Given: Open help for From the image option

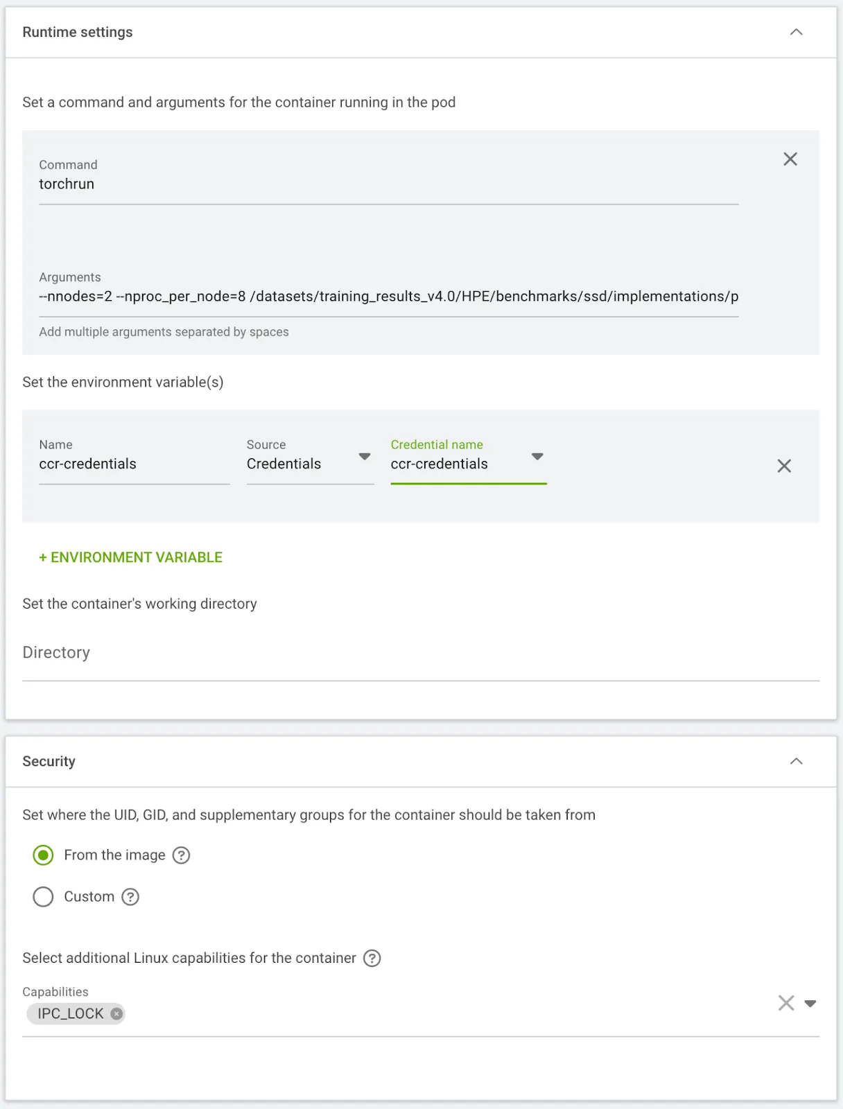Looking at the screenshot, I should 181,855.
